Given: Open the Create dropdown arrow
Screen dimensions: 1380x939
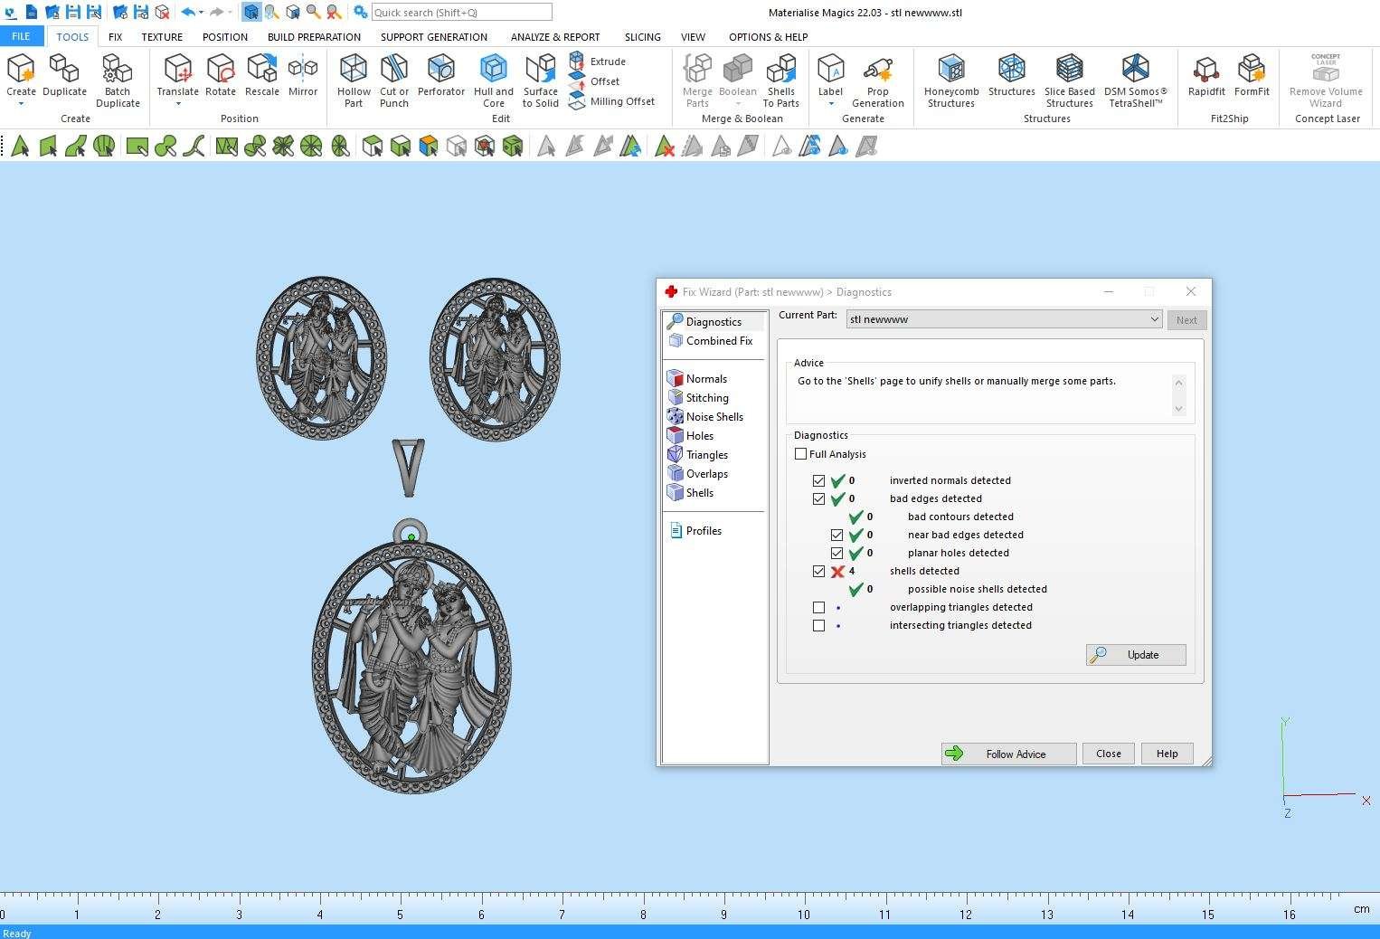Looking at the screenshot, I should tap(21, 104).
